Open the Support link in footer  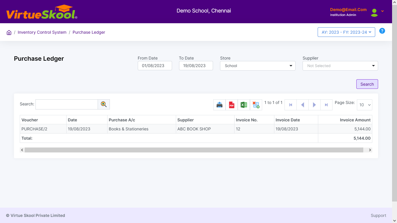coord(378,215)
